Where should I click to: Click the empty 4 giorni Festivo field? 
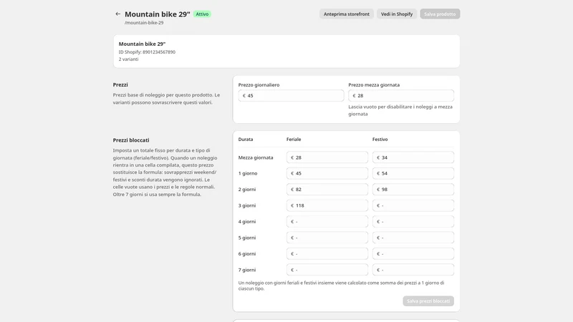[x=413, y=222]
